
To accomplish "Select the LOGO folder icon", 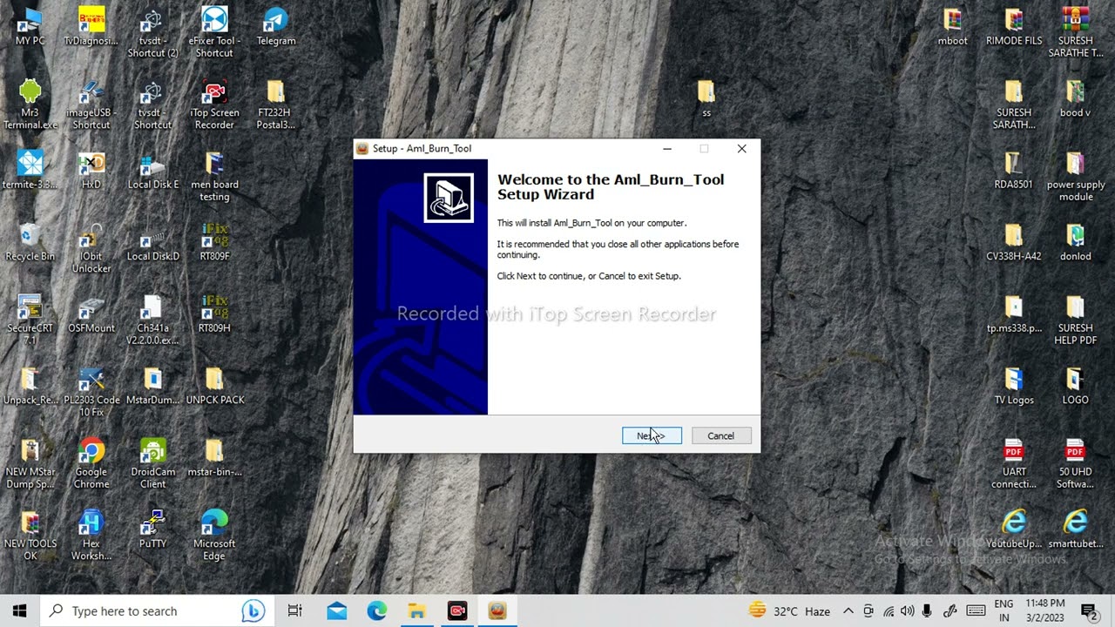I will [1075, 385].
